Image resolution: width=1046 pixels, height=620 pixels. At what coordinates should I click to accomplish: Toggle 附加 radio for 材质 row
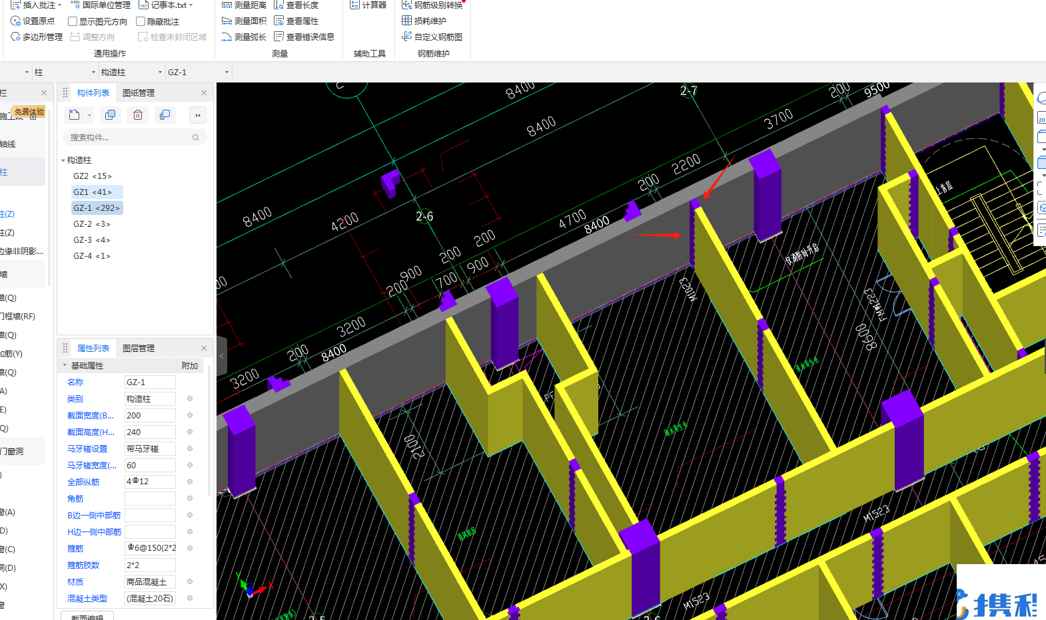(190, 582)
